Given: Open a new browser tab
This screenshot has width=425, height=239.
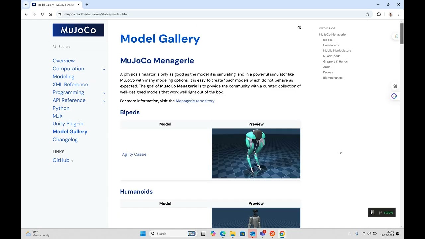Looking at the screenshot, I should [87, 5].
